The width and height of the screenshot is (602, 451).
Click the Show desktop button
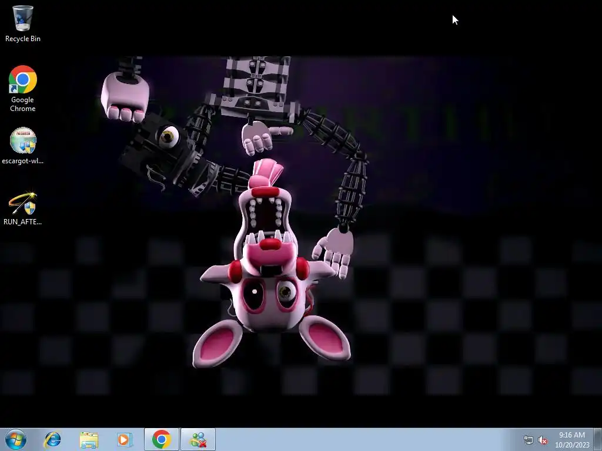pyautogui.click(x=598, y=439)
